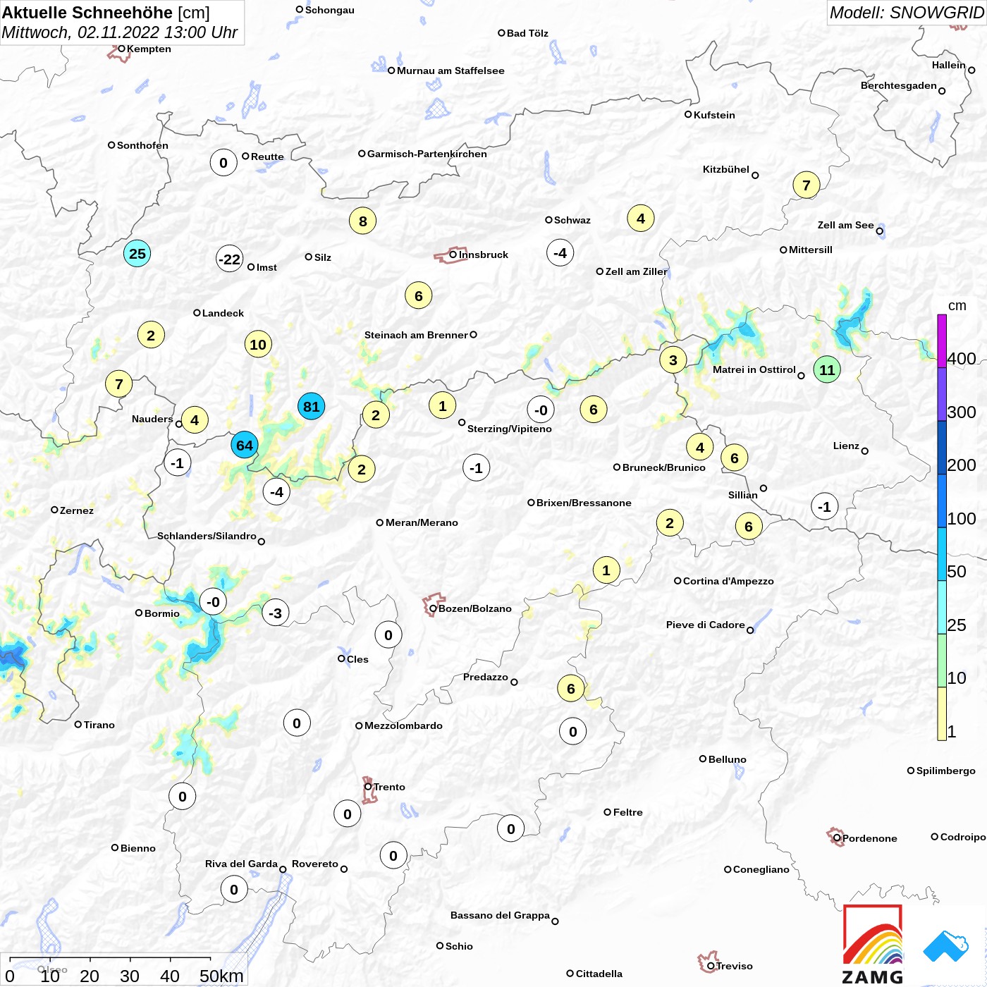Click the yellow 3 marker west of Matrei
The image size is (987, 987).
point(673,360)
